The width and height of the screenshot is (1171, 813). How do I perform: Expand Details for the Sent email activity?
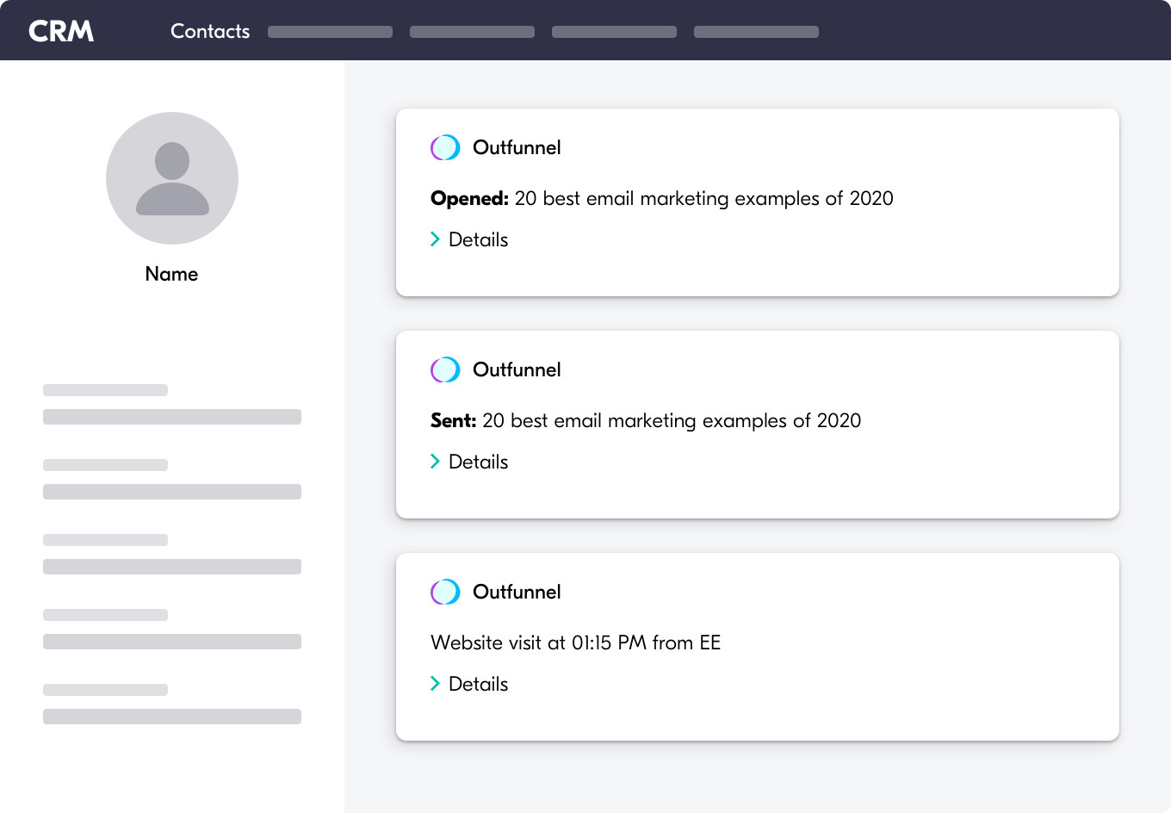tap(470, 462)
